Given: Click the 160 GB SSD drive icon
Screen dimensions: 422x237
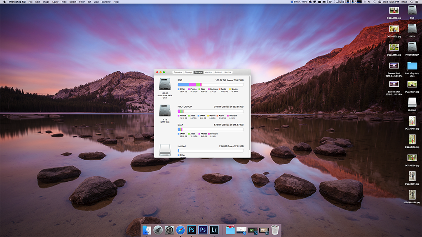Looking at the screenshot, I should (x=165, y=85).
